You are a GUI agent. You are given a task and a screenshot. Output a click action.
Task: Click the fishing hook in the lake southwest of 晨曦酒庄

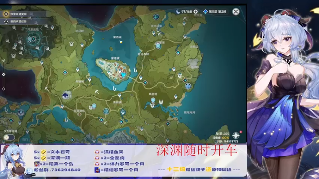[x=66, y=120]
